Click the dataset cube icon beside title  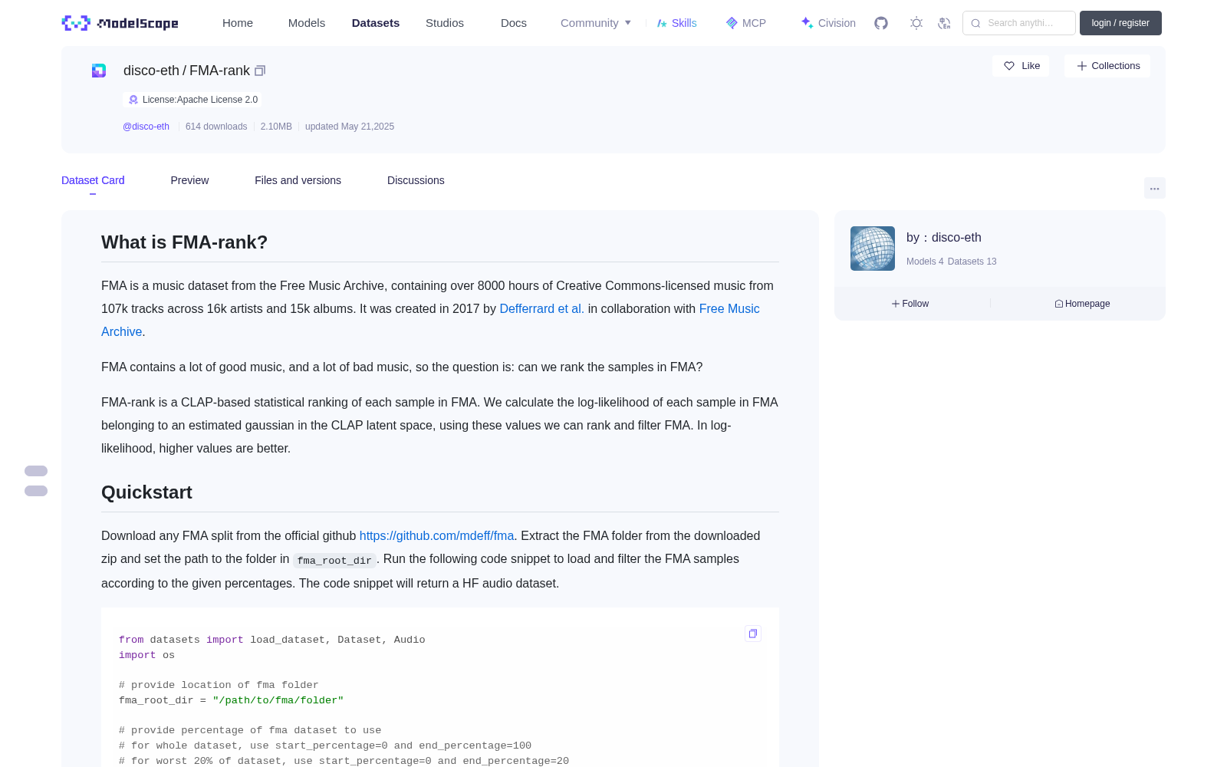point(99,71)
